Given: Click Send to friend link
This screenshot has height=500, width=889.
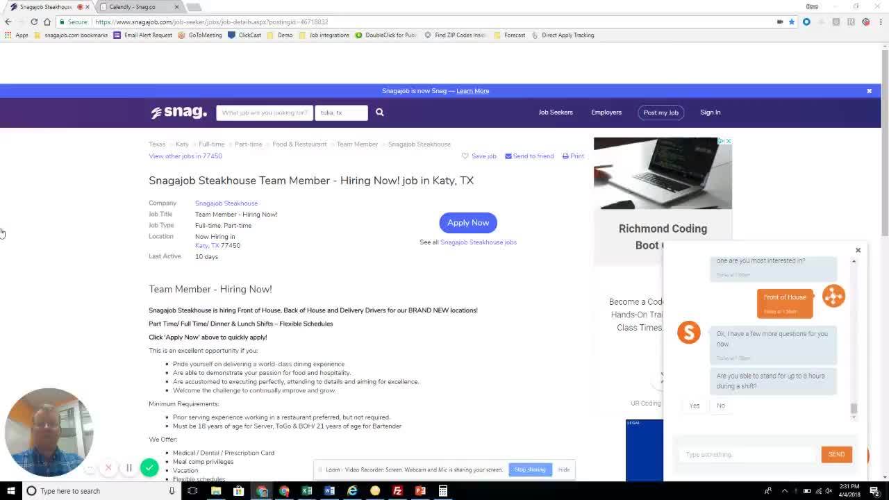Looking at the screenshot, I should coord(529,156).
